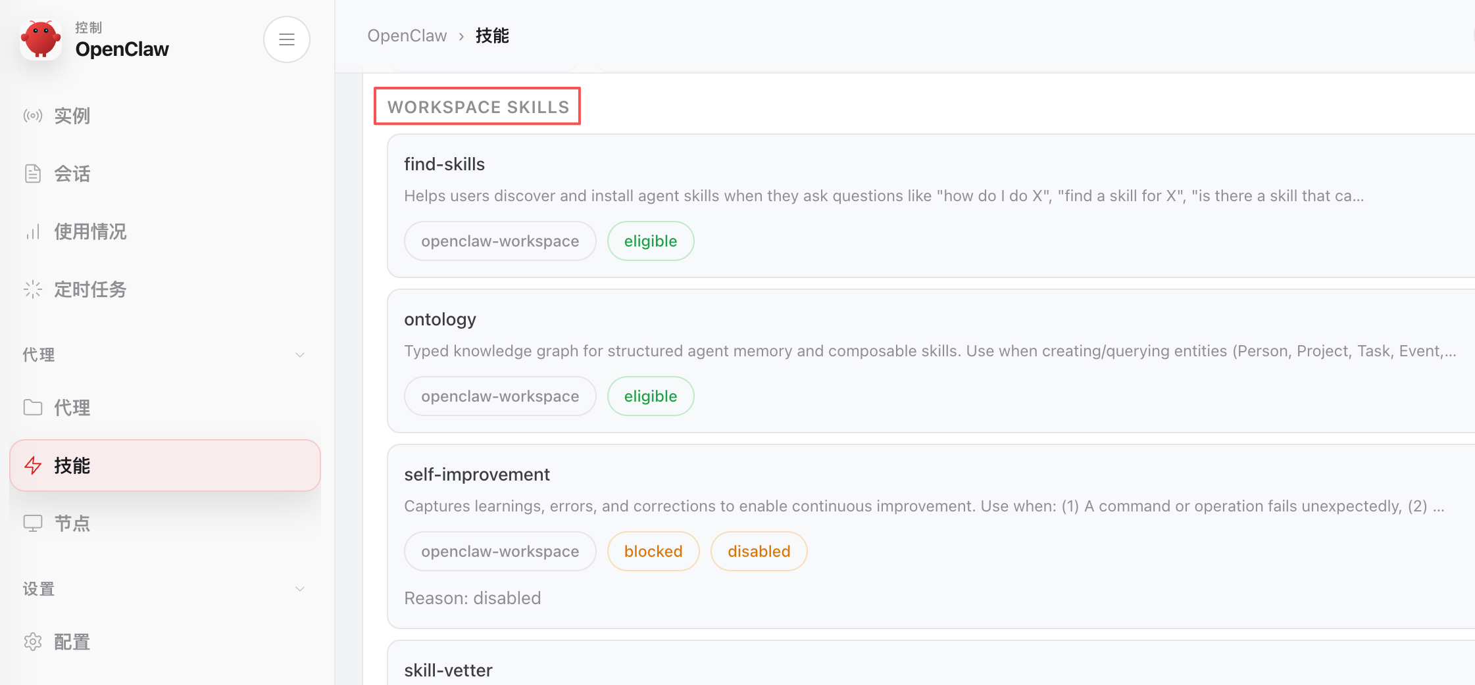Click the OpenClaw red mascot logo

41,39
